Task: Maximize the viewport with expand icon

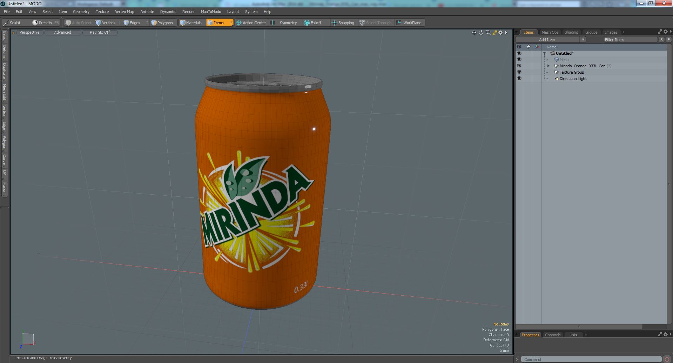Action: [494, 33]
